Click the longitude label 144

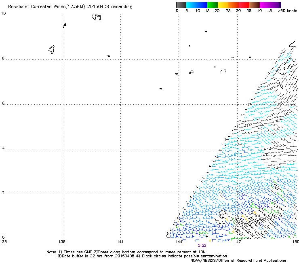click(x=179, y=242)
